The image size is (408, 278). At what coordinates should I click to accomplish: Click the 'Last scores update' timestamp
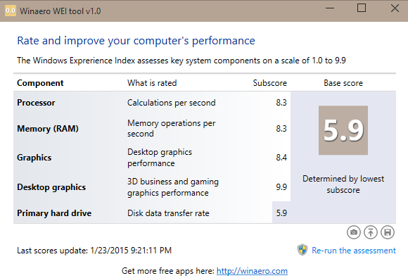pos(94,251)
